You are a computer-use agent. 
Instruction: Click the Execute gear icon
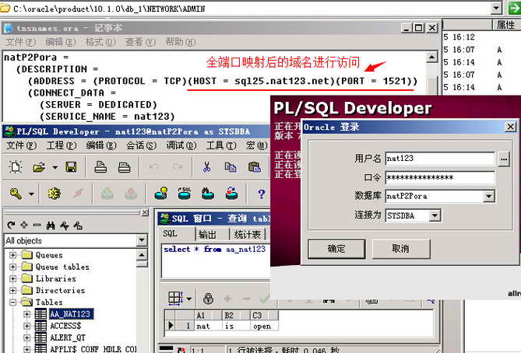coord(54,194)
